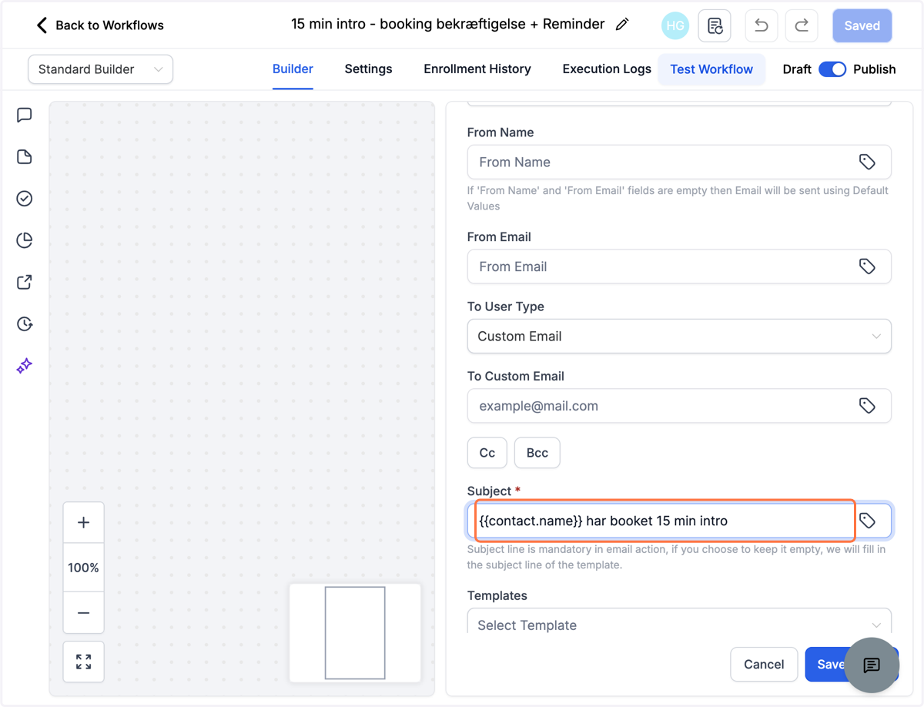The width and height of the screenshot is (924, 707).
Task: Click the Saved button
Action: (x=862, y=25)
